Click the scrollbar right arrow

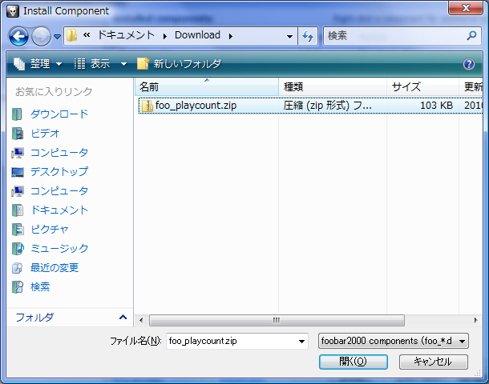[x=475, y=320]
